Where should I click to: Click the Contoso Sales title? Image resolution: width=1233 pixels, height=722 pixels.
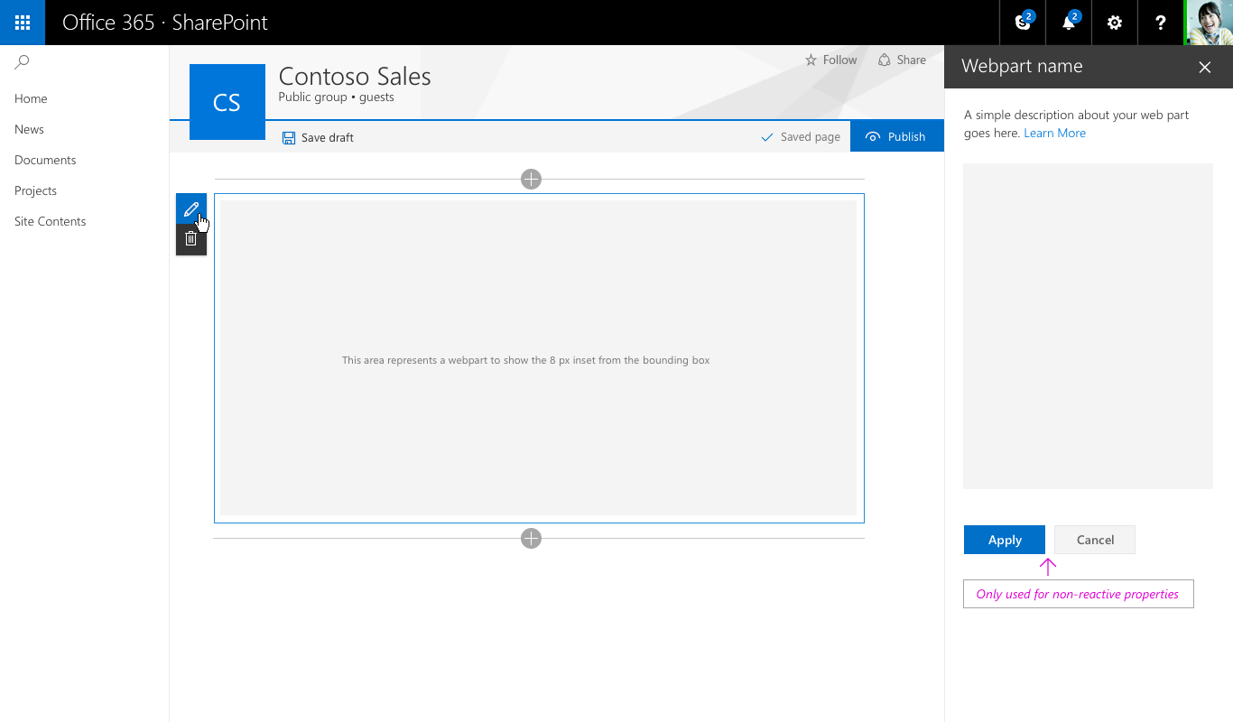click(x=355, y=77)
